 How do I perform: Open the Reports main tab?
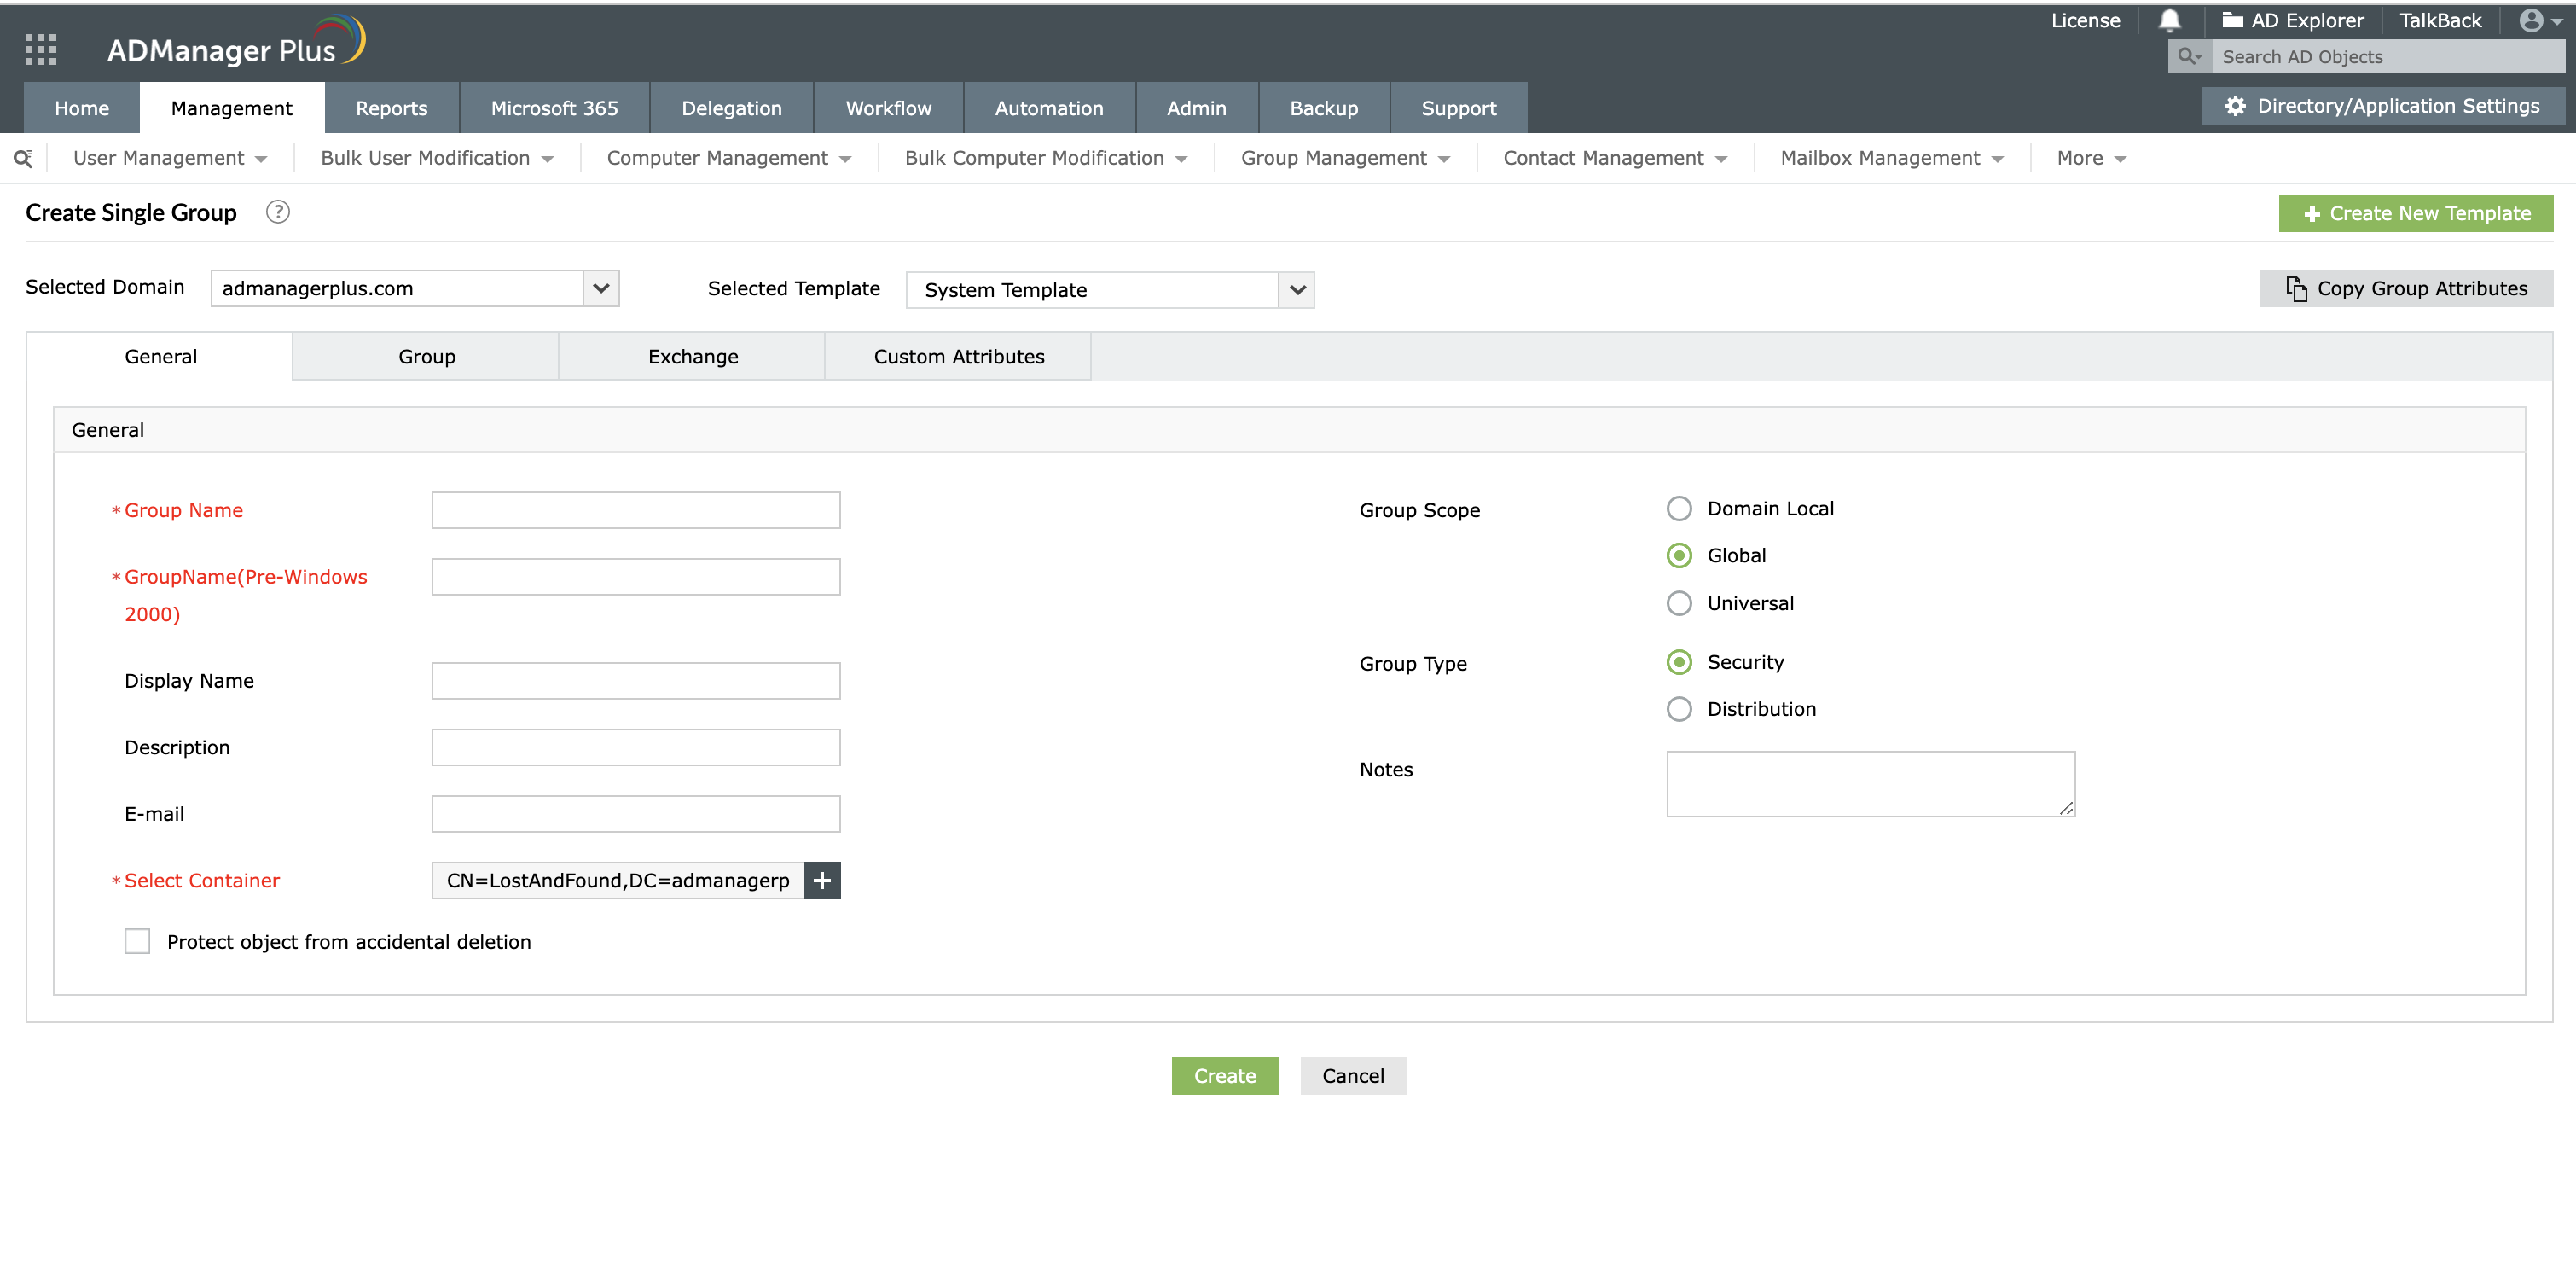pos(391,108)
